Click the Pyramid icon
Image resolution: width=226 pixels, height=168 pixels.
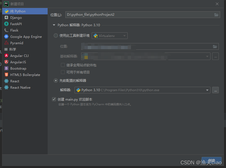pos(6,43)
